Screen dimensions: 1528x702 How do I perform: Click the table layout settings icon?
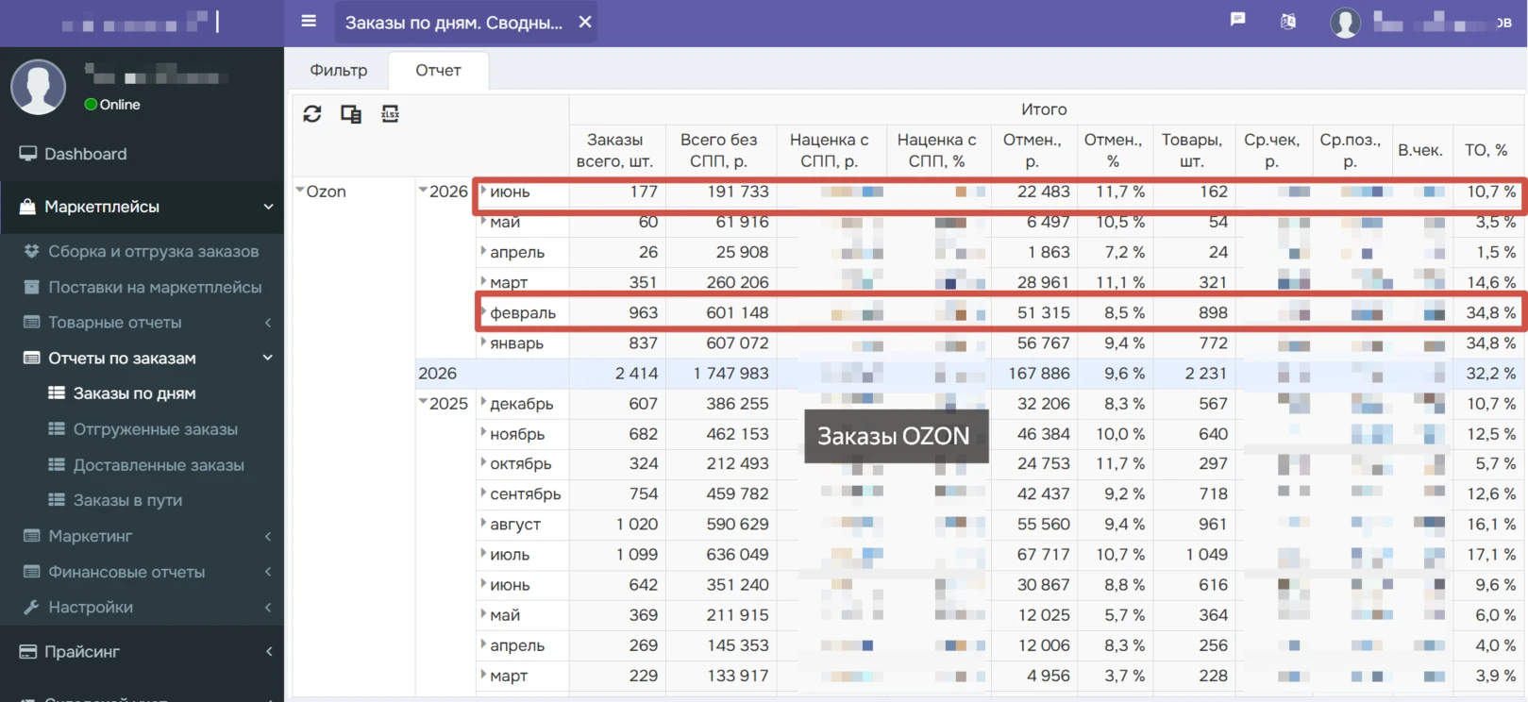coord(351,114)
